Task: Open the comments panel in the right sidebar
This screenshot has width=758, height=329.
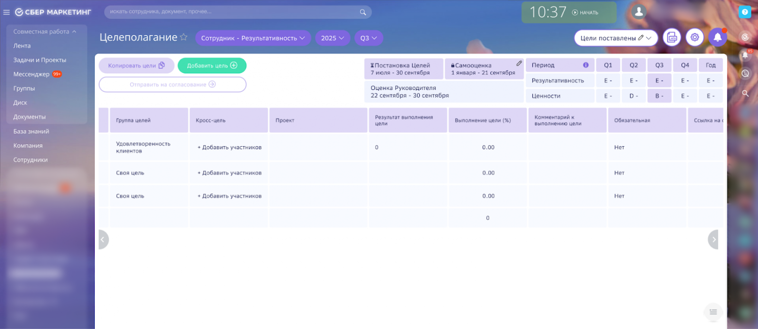Action: tap(746, 73)
